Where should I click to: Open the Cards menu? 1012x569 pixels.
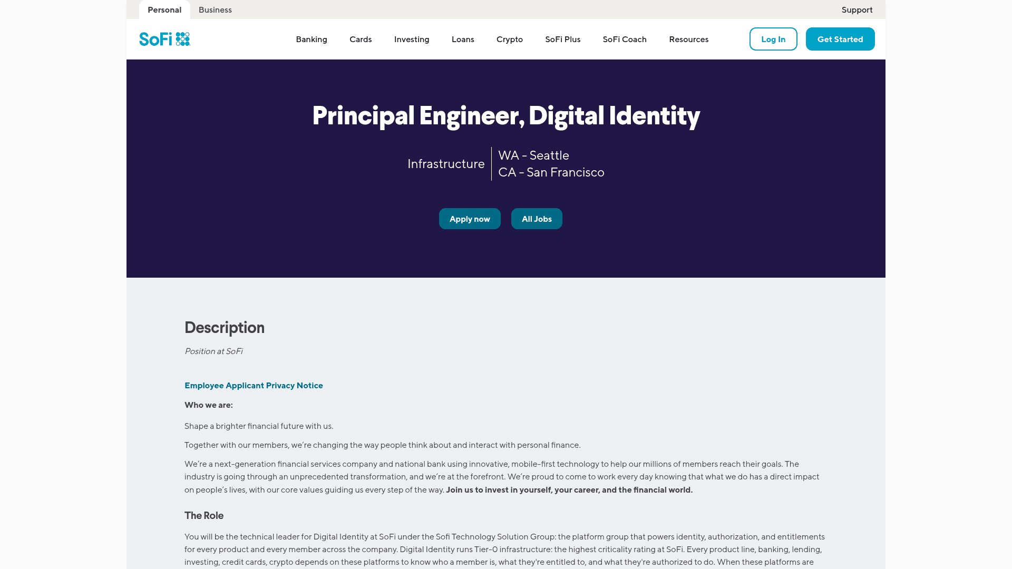[x=361, y=39]
